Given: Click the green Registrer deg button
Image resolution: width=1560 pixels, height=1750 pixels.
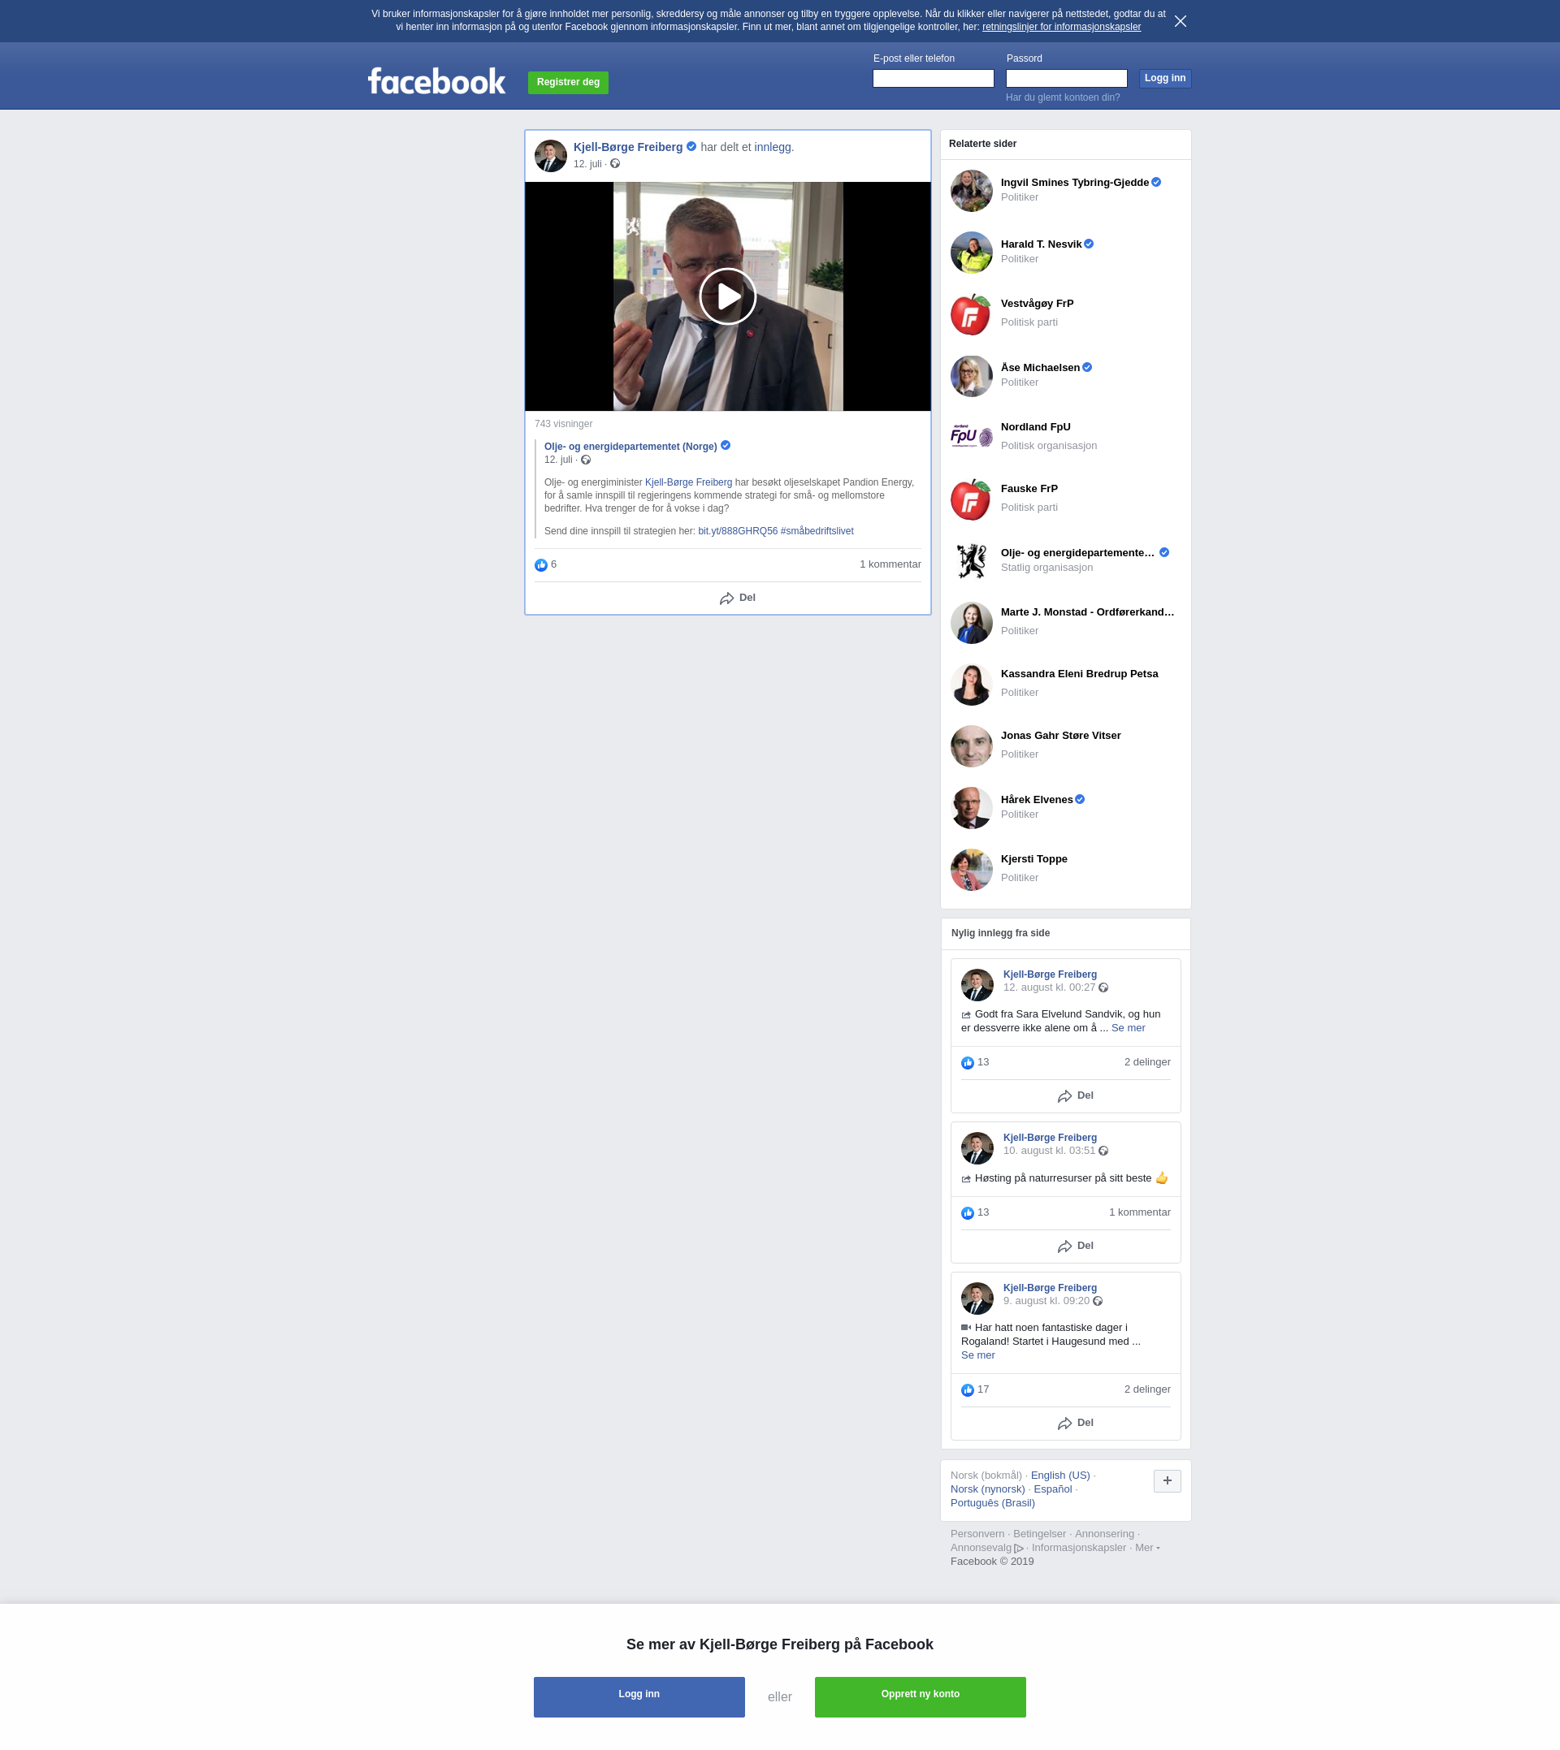Looking at the screenshot, I should click(x=567, y=82).
